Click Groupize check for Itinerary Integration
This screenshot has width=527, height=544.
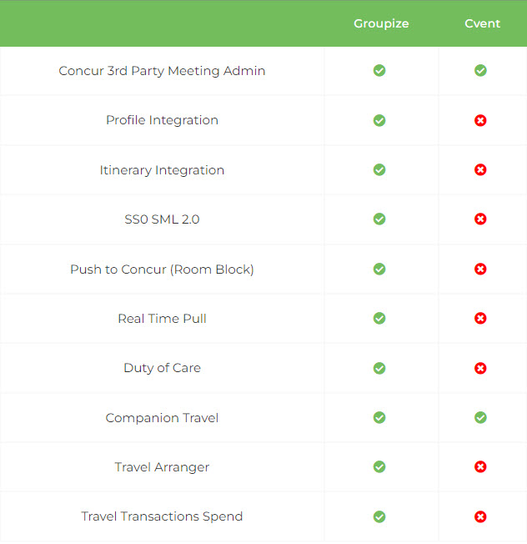[x=379, y=170]
